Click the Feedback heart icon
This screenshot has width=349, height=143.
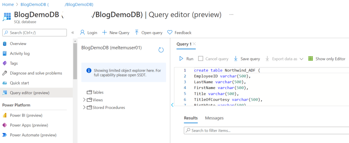170,33
